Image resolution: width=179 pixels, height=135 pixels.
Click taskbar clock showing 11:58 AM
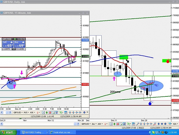click(x=172, y=132)
